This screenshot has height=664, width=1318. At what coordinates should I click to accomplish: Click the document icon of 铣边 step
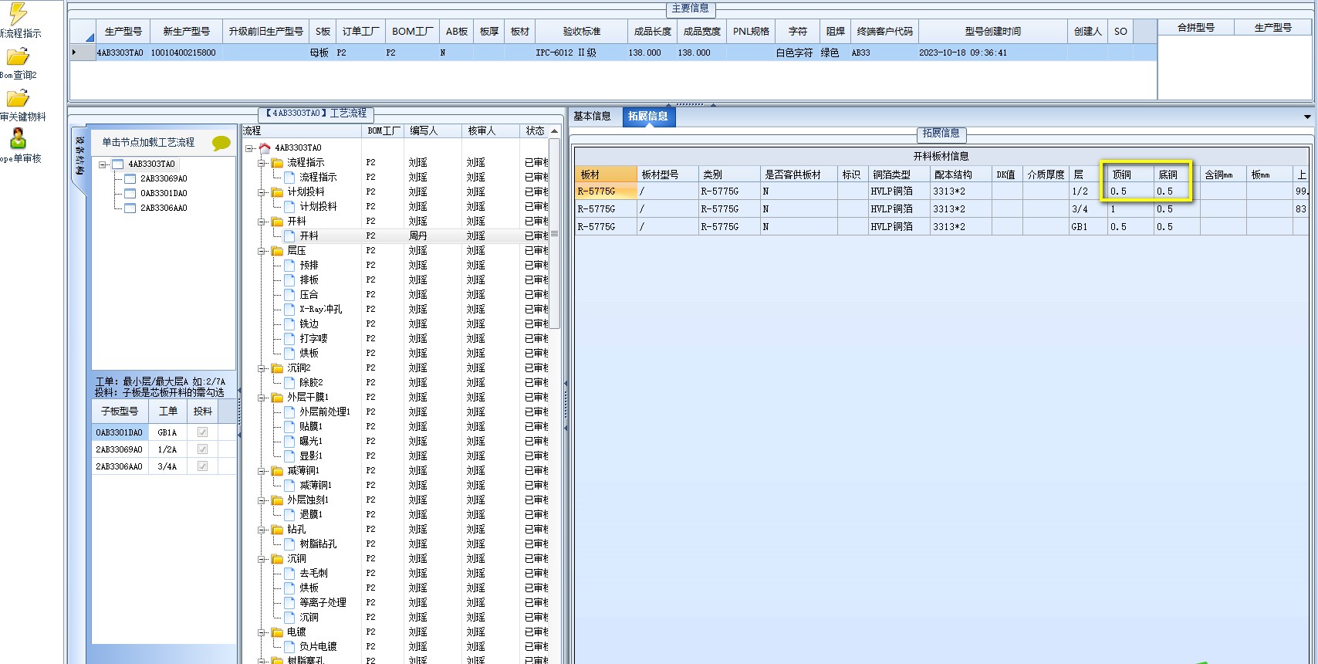[x=289, y=324]
